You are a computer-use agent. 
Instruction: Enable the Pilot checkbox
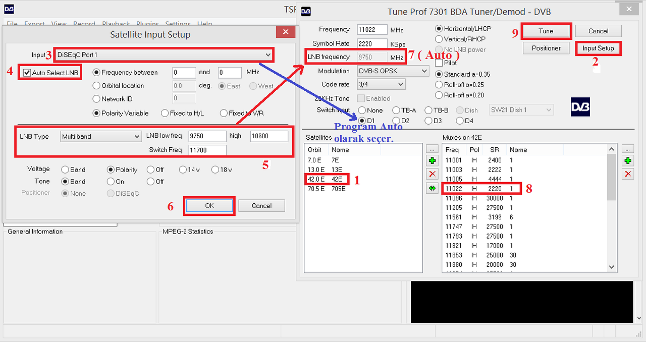439,63
